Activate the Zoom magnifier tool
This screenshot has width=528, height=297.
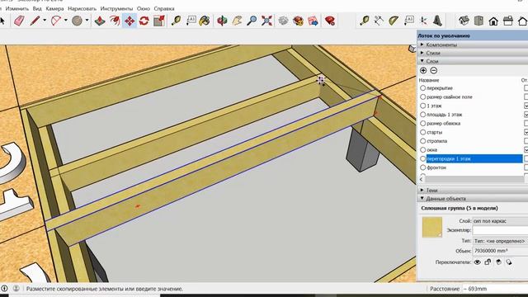point(252,21)
